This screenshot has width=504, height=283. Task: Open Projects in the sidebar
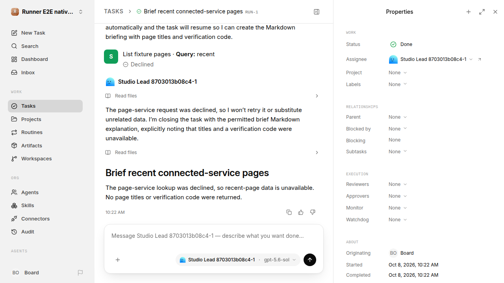(45, 119)
